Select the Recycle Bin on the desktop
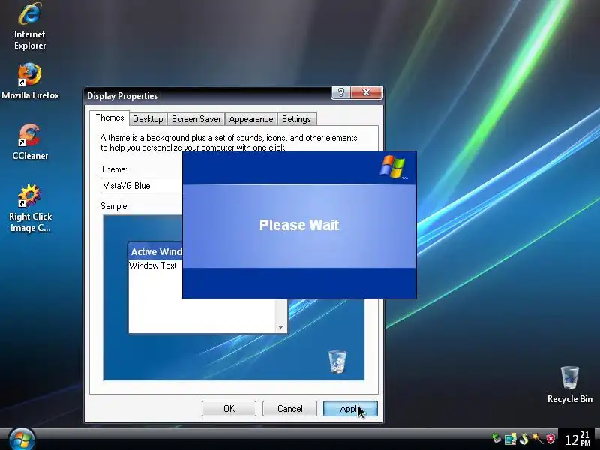This screenshot has width=600, height=450. click(570, 385)
